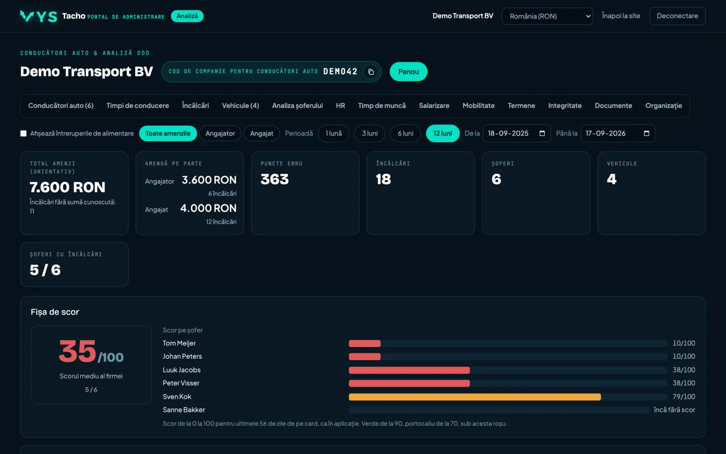The image size is (726, 454).
Task: Set period to 1 lună
Action: 333,134
